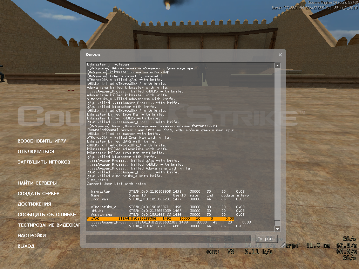
Task: Click the [RoundEndSound] console line
Action: click(x=161, y=130)
